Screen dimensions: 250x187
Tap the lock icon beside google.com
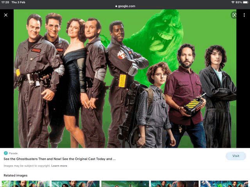pos(116,6)
